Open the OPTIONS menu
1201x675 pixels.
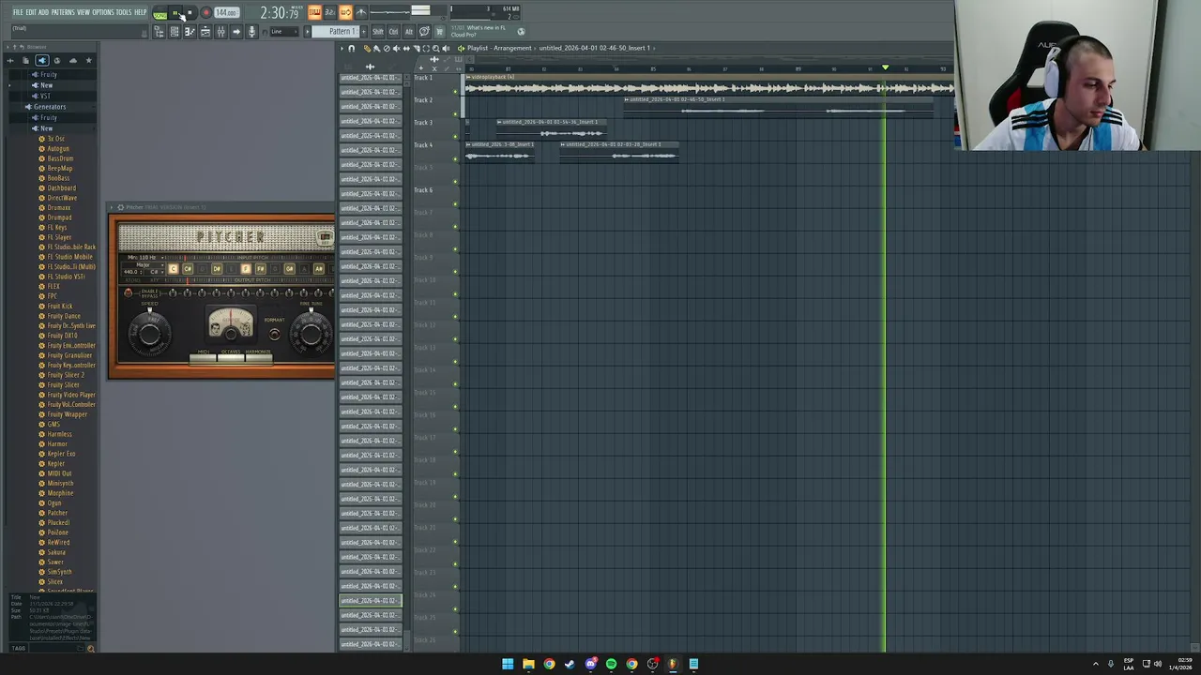click(x=103, y=12)
